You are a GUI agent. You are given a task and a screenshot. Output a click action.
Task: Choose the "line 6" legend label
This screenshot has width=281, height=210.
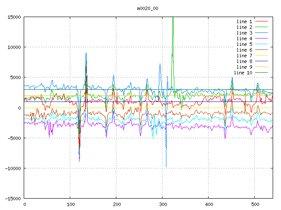(244, 50)
